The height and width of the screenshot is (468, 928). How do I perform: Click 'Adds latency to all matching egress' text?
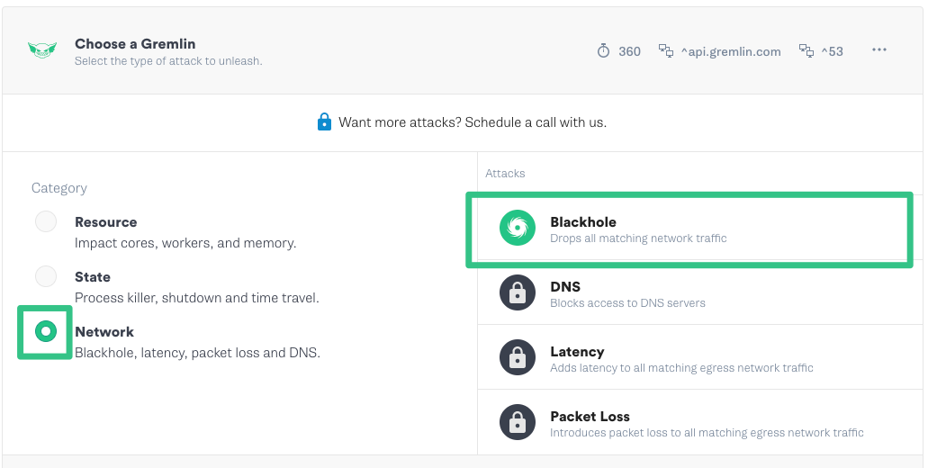(x=681, y=368)
